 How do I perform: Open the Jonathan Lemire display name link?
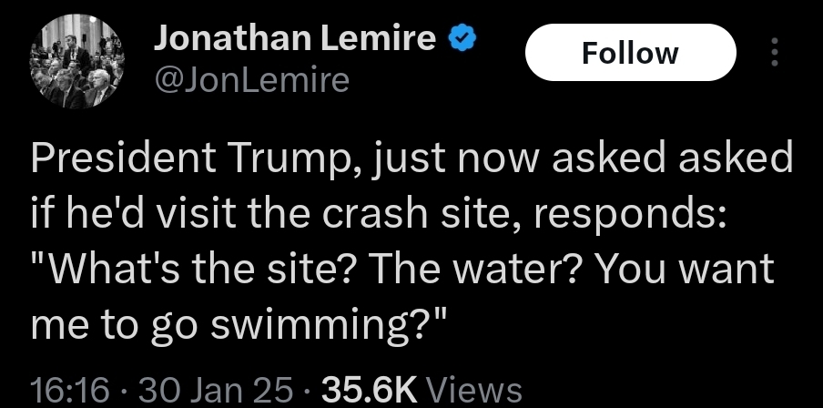click(294, 38)
